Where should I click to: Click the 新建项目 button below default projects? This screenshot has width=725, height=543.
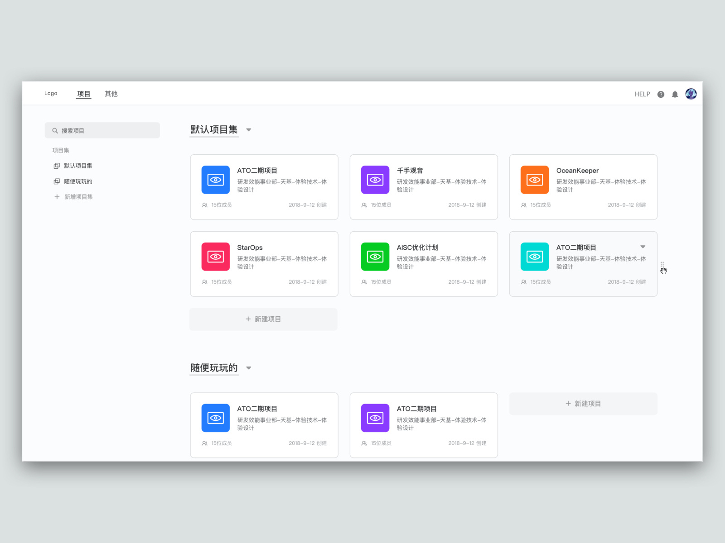(263, 319)
